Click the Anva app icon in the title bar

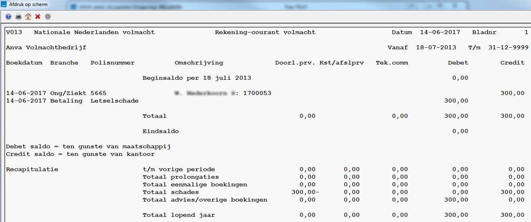pos(4,4)
